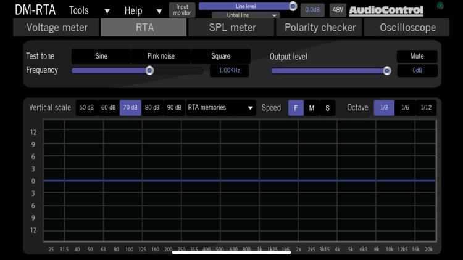Open the Tools menu
The image size is (463, 260).
click(78, 10)
